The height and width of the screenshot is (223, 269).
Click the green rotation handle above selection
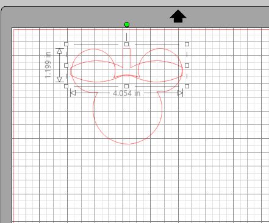tap(126, 25)
